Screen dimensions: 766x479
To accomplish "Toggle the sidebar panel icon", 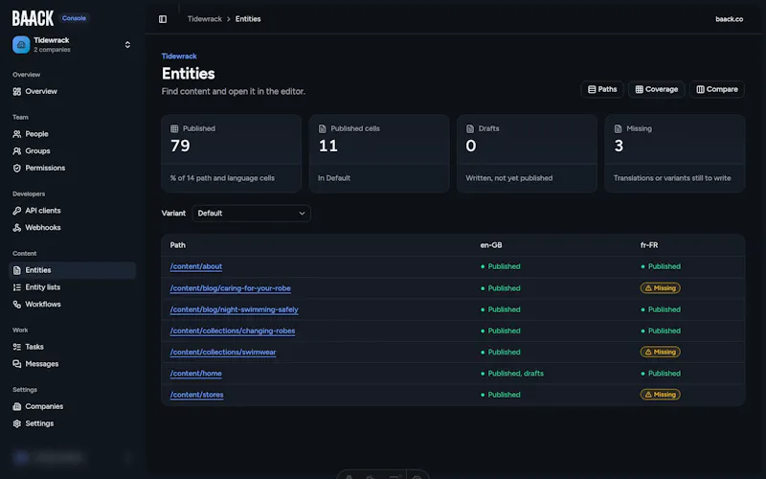I will point(163,19).
